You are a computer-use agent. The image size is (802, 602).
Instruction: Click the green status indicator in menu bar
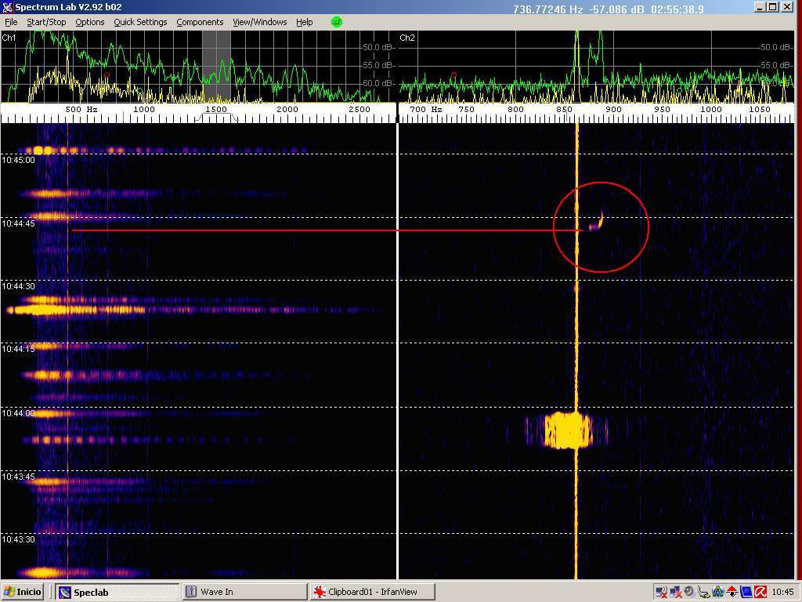click(x=337, y=22)
